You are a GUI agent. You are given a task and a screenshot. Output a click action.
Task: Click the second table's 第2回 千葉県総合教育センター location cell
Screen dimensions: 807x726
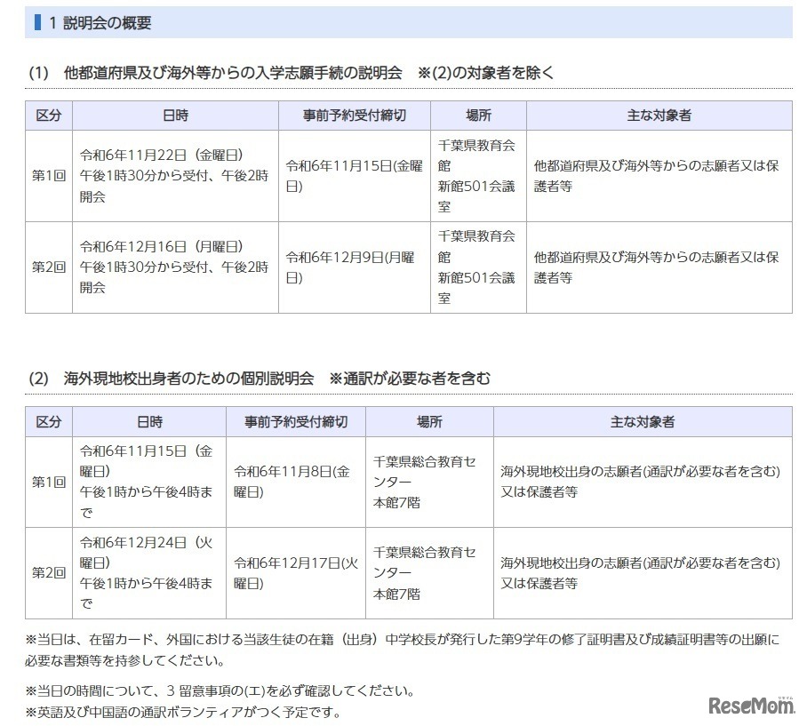pyautogui.click(x=429, y=572)
